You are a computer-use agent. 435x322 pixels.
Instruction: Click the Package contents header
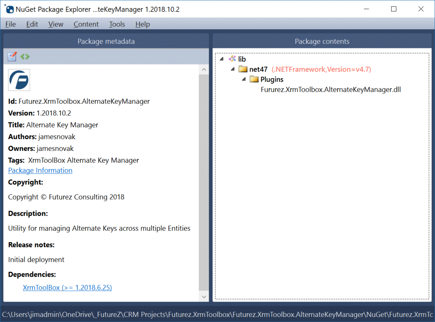pos(322,41)
